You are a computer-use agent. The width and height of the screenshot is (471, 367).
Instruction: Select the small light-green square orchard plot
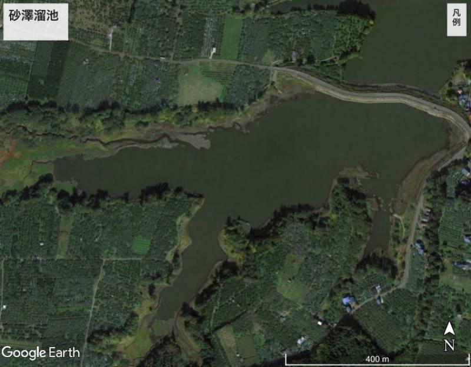[x=141, y=245]
